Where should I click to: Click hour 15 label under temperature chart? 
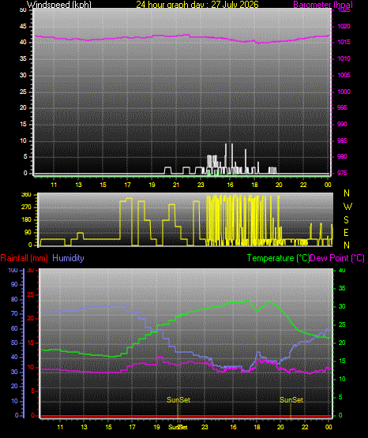(x=108, y=427)
